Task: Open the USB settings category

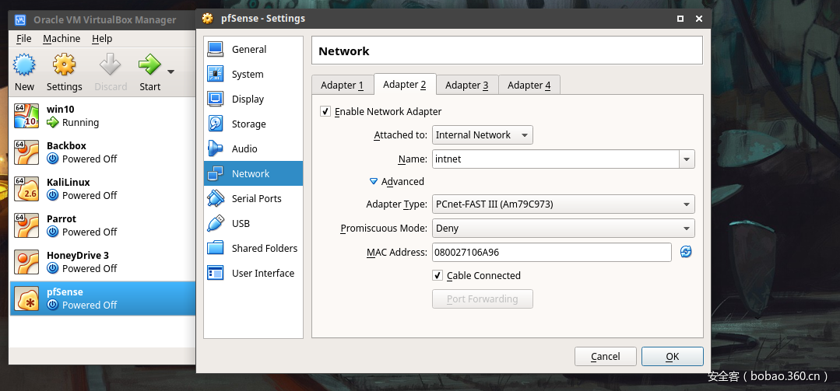Action: click(241, 223)
